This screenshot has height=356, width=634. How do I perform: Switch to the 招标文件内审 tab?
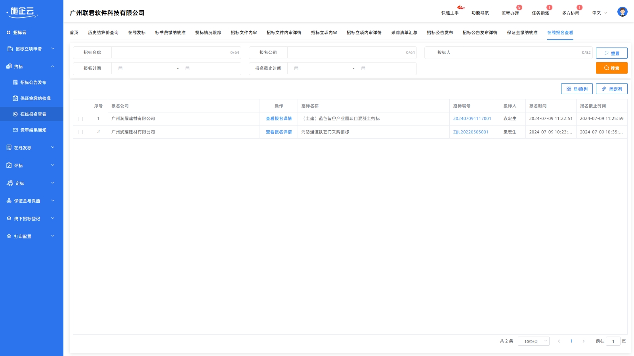click(244, 32)
